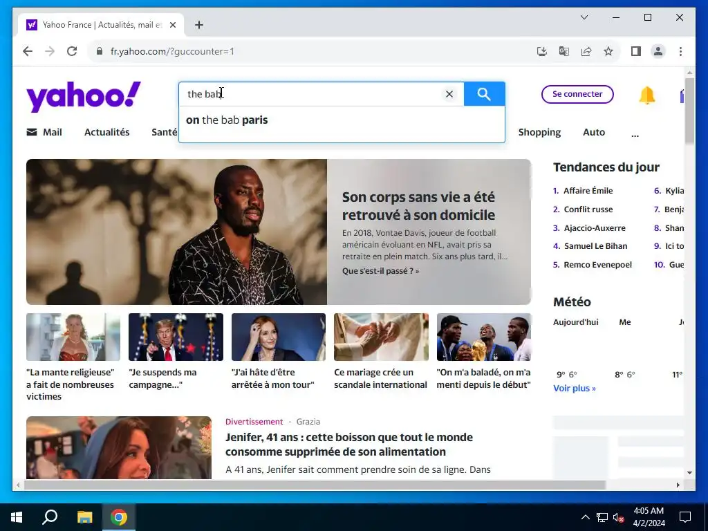Click the scroll down arrow of page
Image resolution: width=708 pixels, height=531 pixels.
[689, 473]
